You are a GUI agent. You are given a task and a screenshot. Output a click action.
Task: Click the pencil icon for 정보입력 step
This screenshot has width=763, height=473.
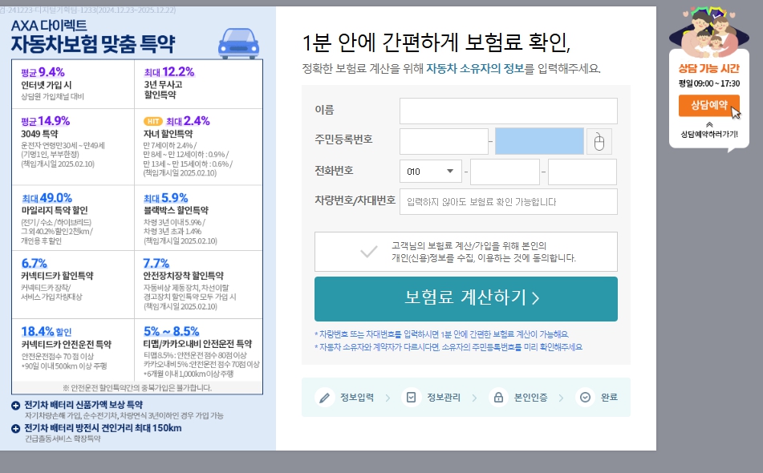[x=325, y=398]
